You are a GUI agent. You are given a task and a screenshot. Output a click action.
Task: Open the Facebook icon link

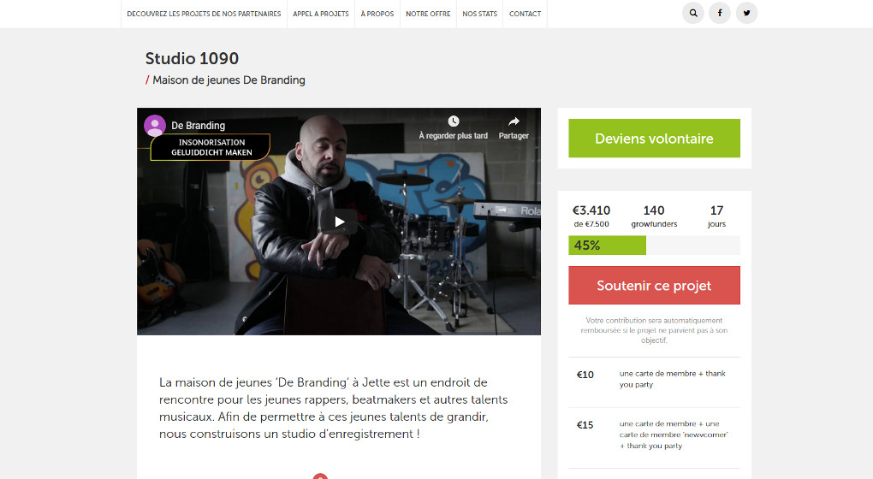pos(719,13)
